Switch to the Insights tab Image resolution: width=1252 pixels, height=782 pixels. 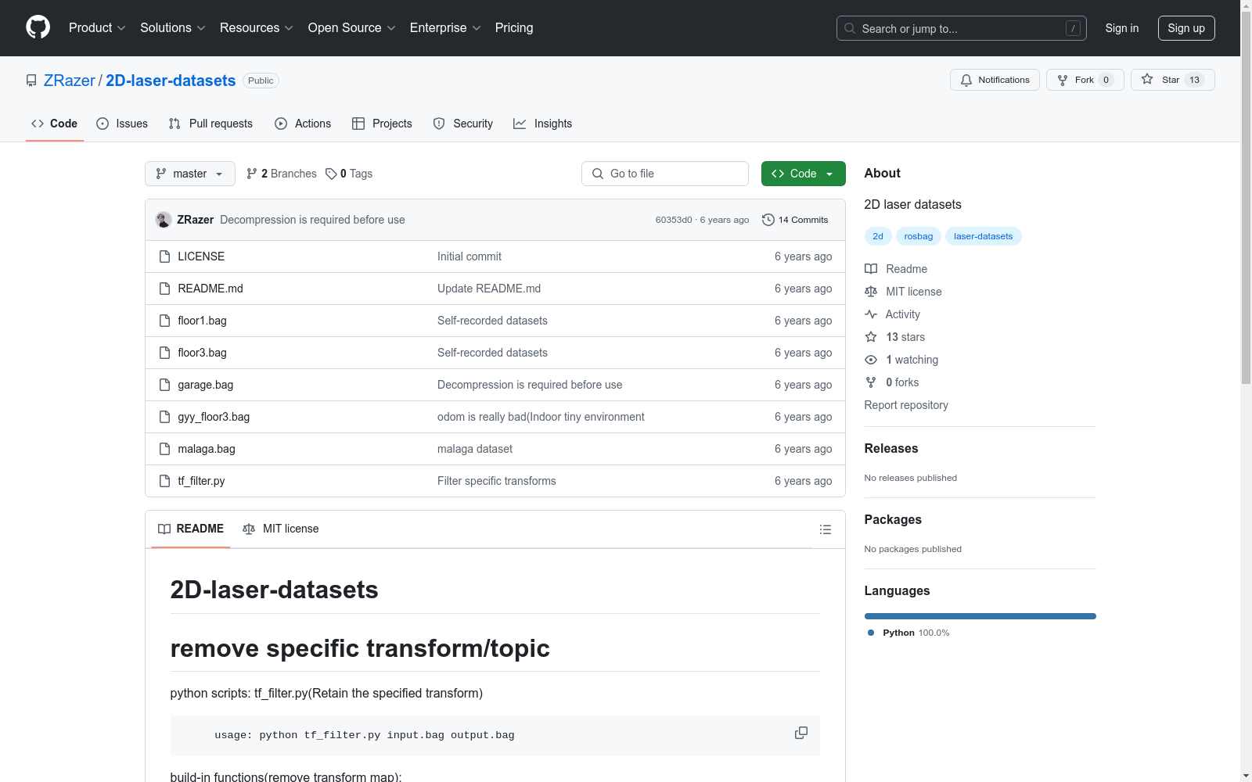coord(542,124)
